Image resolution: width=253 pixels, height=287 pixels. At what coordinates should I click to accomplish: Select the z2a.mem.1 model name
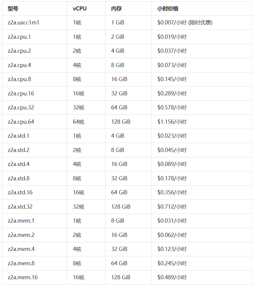point(21,221)
